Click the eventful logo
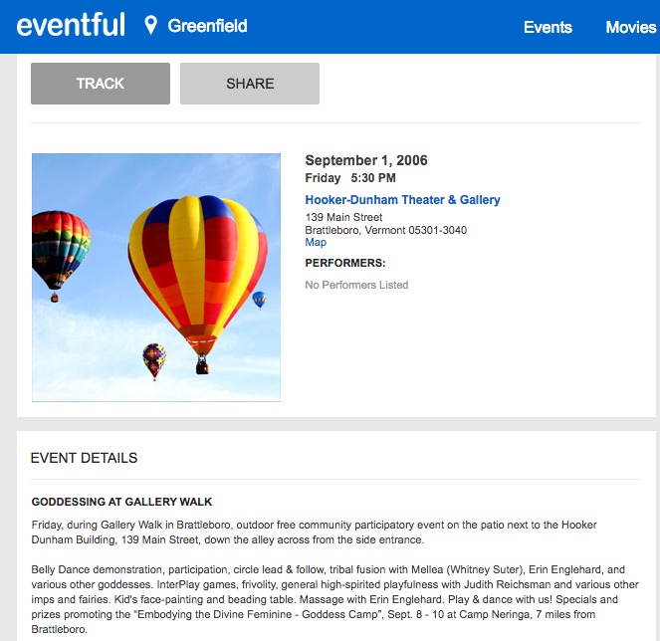This screenshot has width=660, height=641. [x=71, y=26]
